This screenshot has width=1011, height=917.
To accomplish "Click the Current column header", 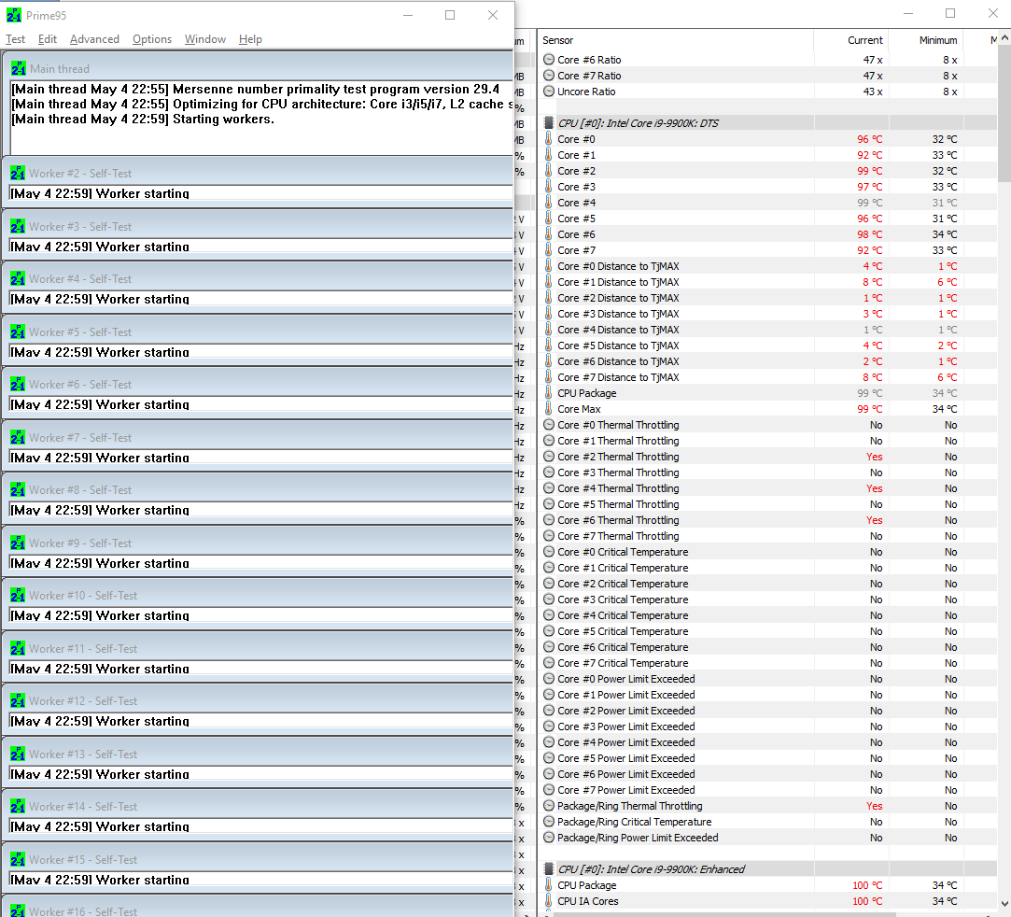I will click(x=850, y=40).
